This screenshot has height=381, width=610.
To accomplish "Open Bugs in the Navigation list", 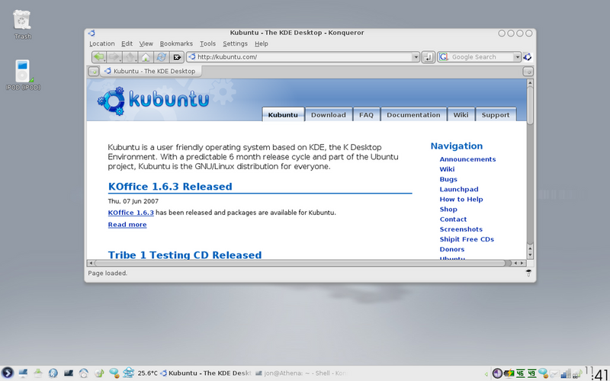I will tap(448, 179).
